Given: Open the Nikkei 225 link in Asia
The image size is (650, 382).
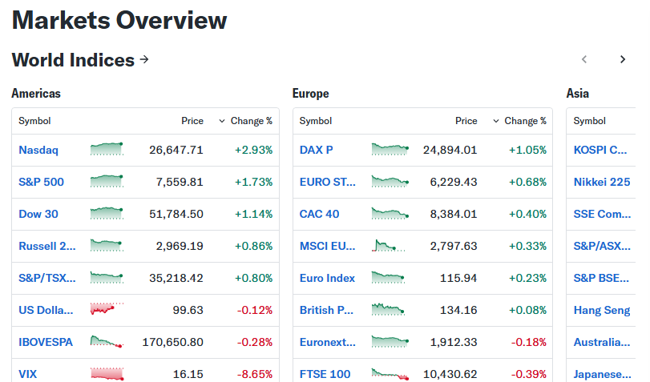Looking at the screenshot, I should [x=601, y=182].
